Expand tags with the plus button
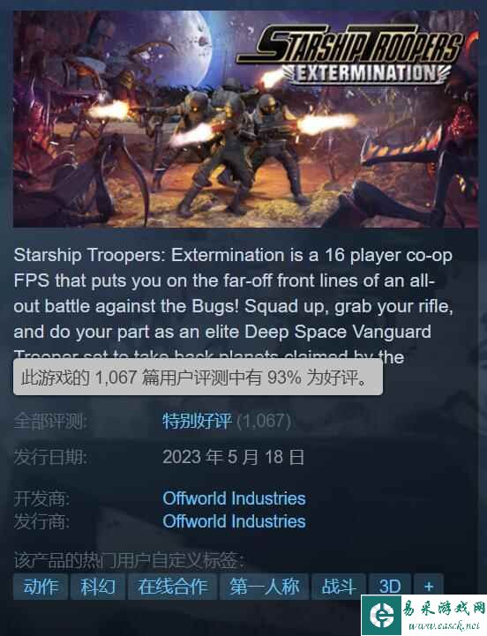Screen dimensions: 487x636 pos(429,587)
